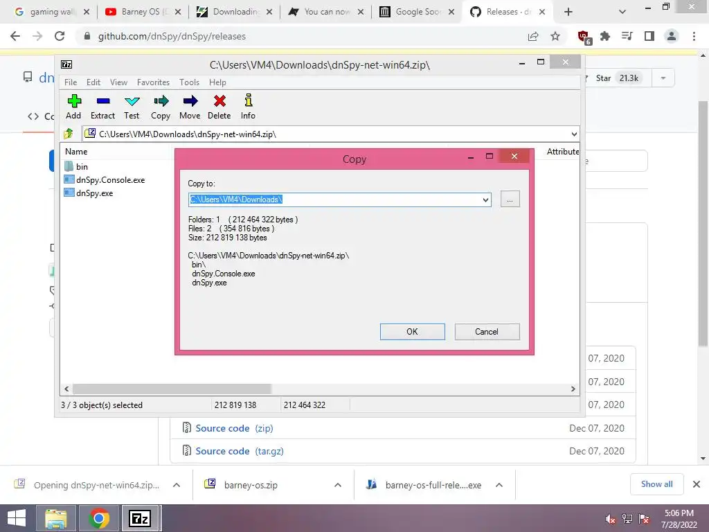Expand the tab search chevron
Image resolution: width=709 pixels, height=532 pixels.
click(622, 12)
